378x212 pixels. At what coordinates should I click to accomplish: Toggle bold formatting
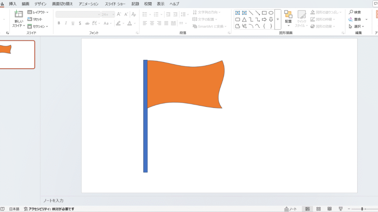[x=59, y=23]
